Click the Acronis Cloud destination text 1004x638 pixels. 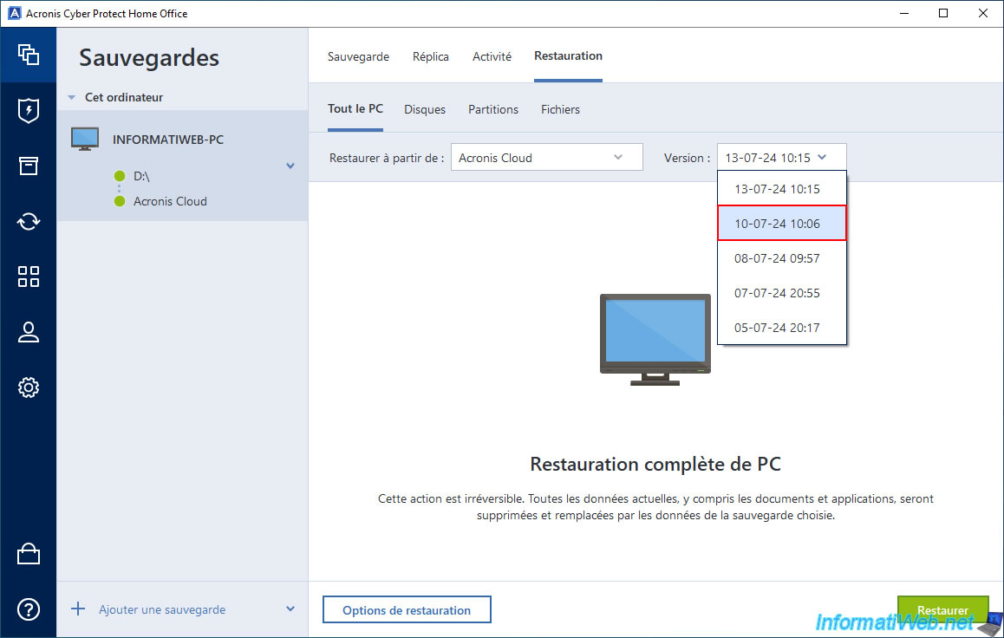point(170,201)
